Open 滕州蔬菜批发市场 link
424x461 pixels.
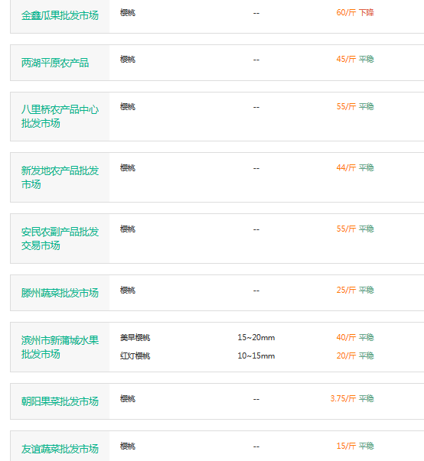click(60, 293)
